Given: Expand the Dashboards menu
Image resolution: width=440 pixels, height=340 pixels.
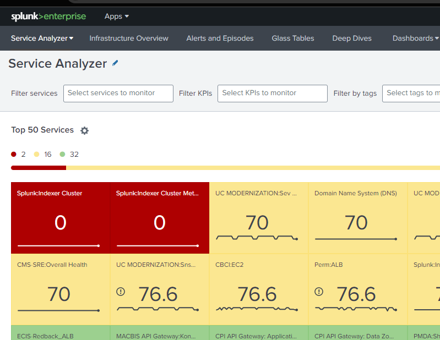Looking at the screenshot, I should [415, 39].
